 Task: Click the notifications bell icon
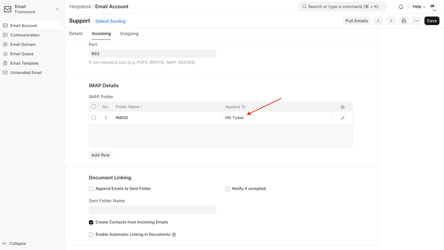[401, 7]
